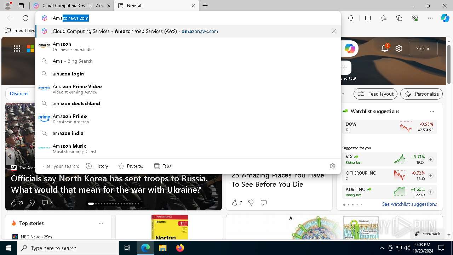
Task: Open File Explorer from taskbar
Action: pos(162,248)
